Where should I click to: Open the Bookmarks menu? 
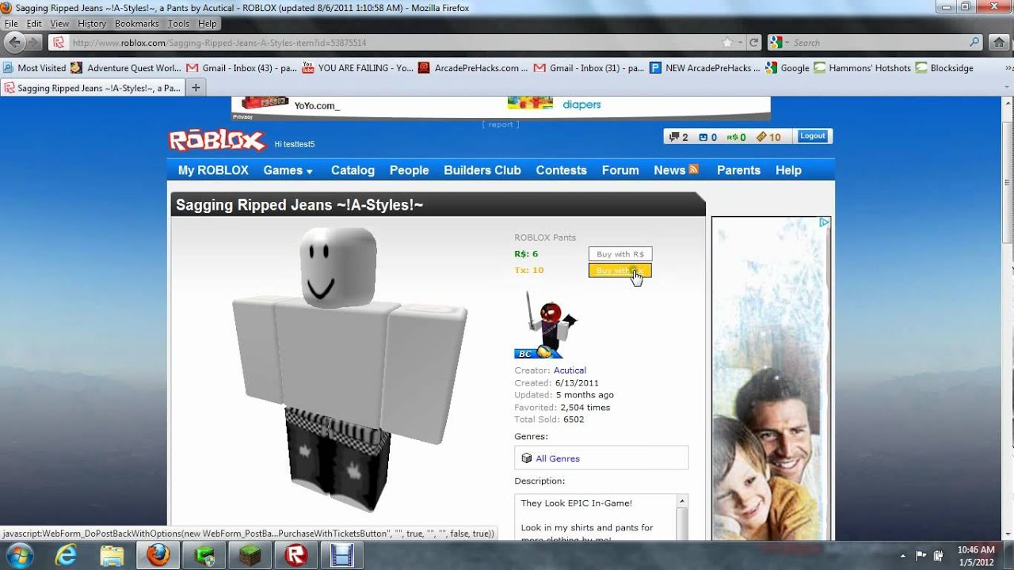tap(136, 24)
